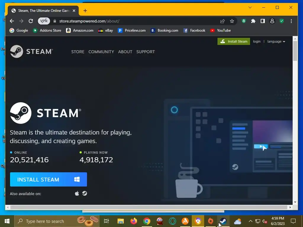Open the ABOUT menu
The width and height of the screenshot is (303, 227).
125,52
